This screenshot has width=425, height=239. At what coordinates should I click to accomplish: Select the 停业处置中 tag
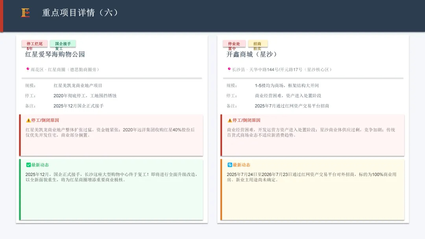234,44
